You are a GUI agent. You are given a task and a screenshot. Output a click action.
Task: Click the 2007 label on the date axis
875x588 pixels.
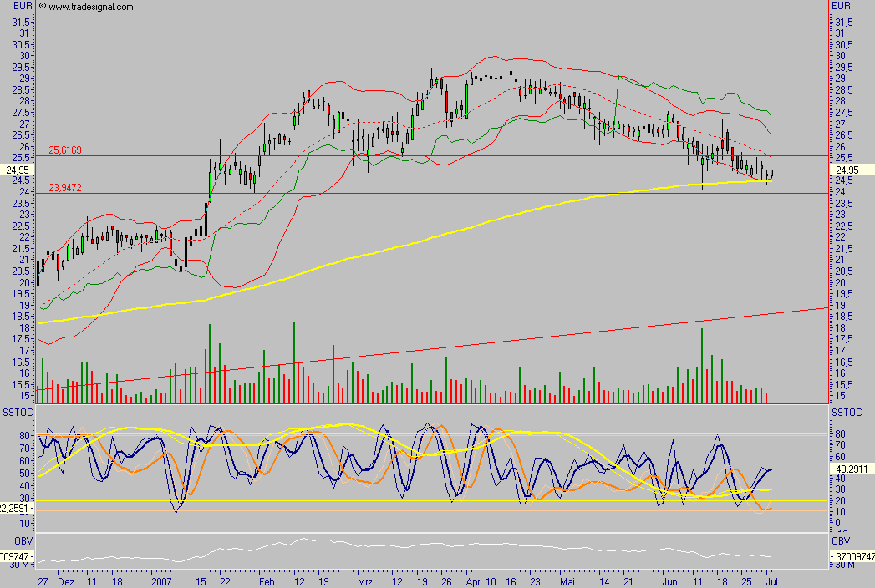pos(161,582)
